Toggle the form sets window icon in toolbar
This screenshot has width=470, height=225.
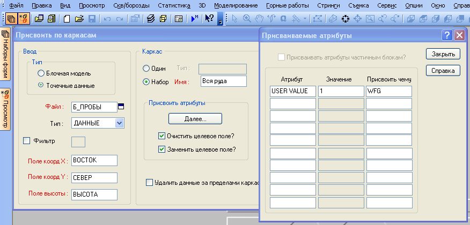click(x=11, y=19)
